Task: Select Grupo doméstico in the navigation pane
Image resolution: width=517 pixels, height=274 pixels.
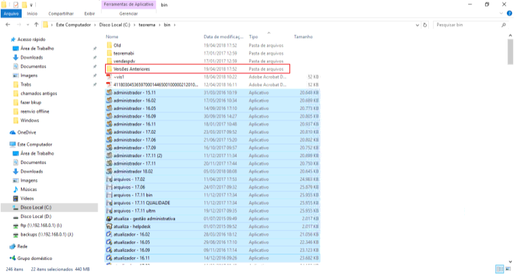Action: point(35,258)
